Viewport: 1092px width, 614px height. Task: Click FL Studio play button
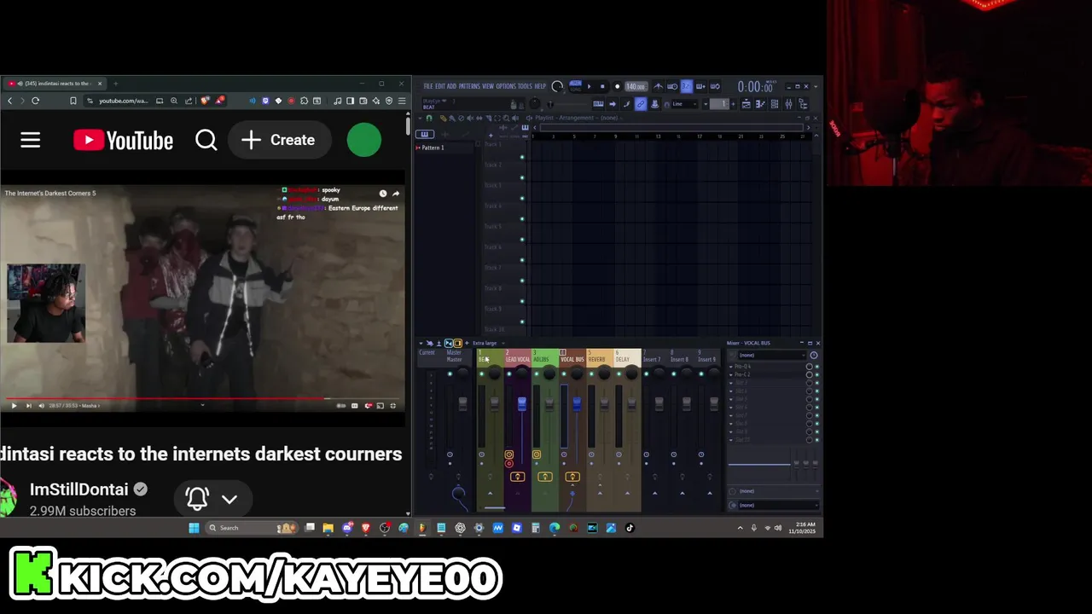(589, 86)
